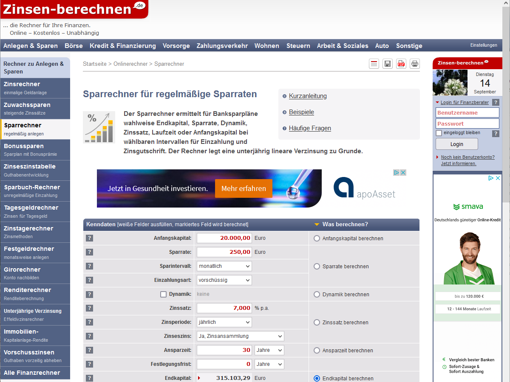
Task: Expand the Zinseszins dropdown
Action: tap(241, 336)
